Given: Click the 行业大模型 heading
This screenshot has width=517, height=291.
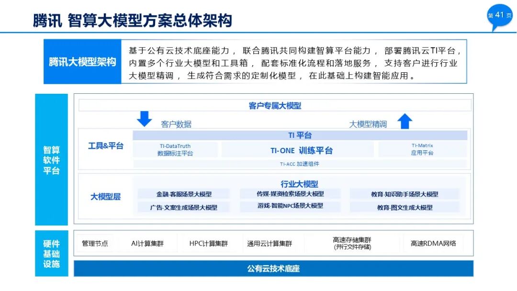Looking at the screenshot, I should coord(299,184).
